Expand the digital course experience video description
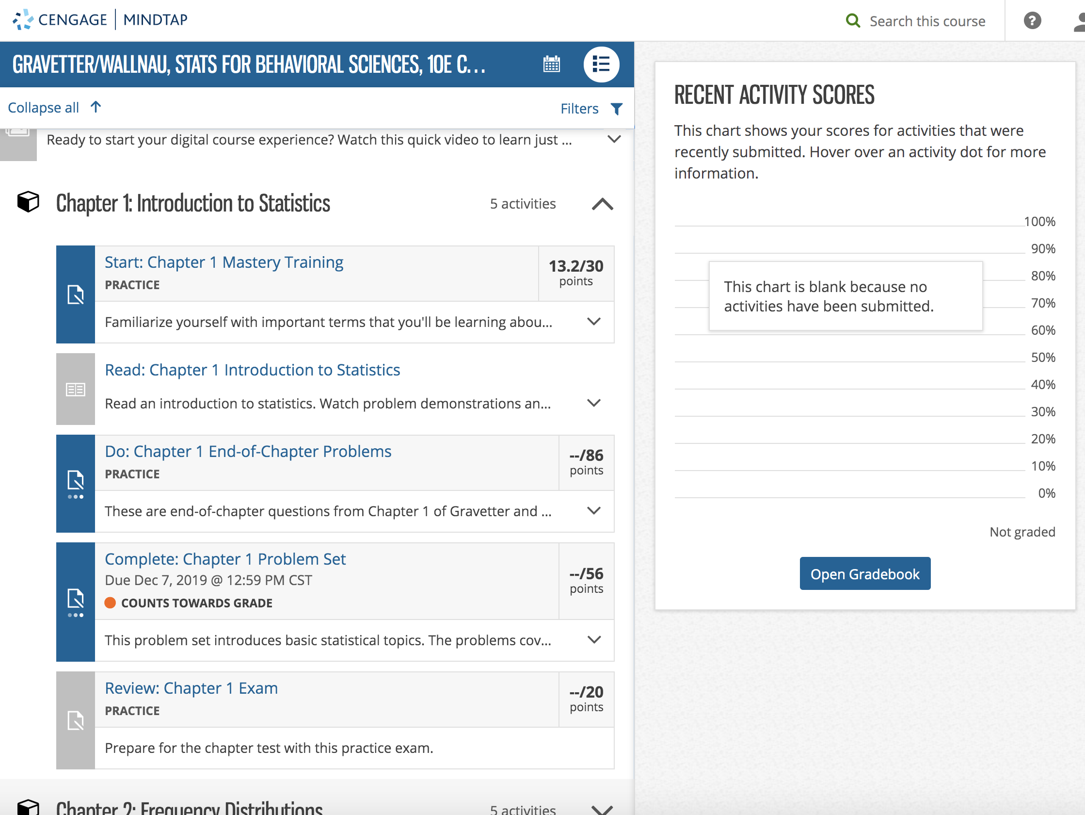Viewport: 1085px width, 815px height. tap(614, 139)
